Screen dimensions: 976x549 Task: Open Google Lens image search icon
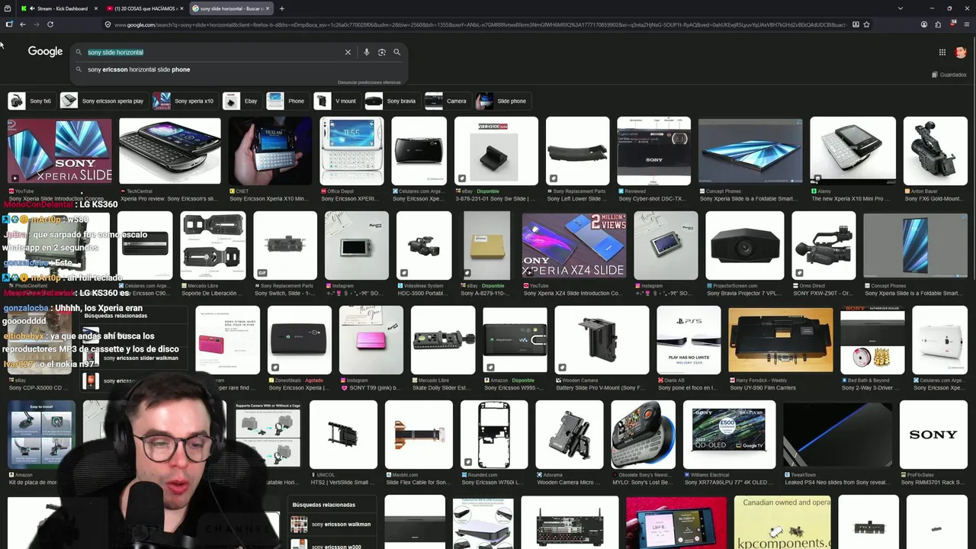click(382, 52)
